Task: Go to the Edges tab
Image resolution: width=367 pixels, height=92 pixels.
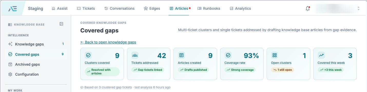Action: pyautogui.click(x=152, y=8)
